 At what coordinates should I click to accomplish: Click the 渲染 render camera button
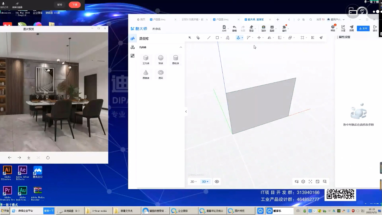263,28
